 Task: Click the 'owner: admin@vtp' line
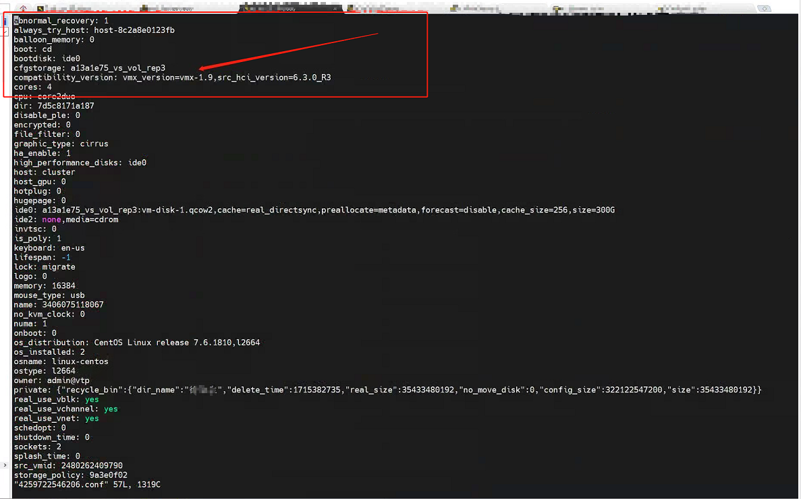tap(51, 380)
